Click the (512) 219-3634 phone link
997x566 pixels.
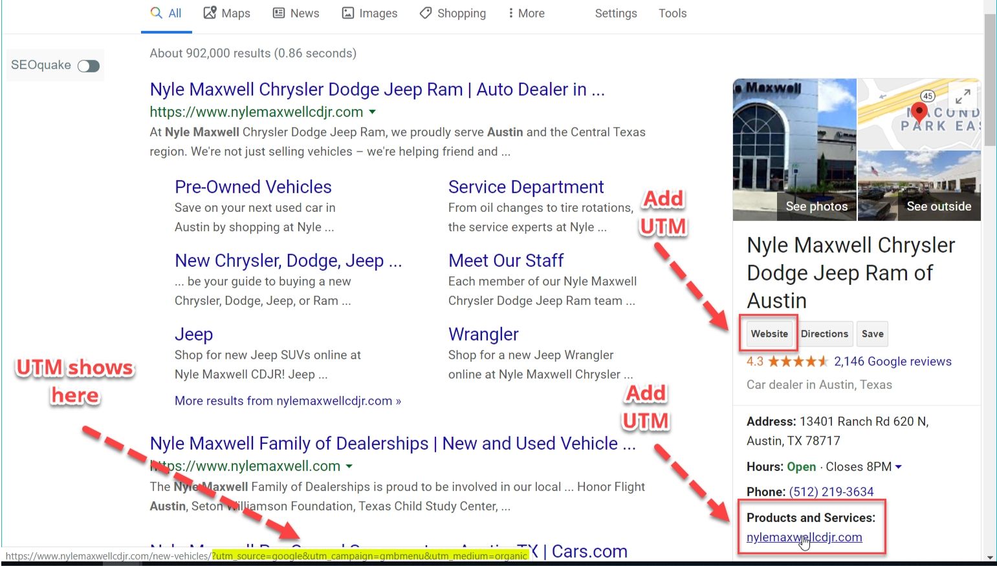point(831,492)
